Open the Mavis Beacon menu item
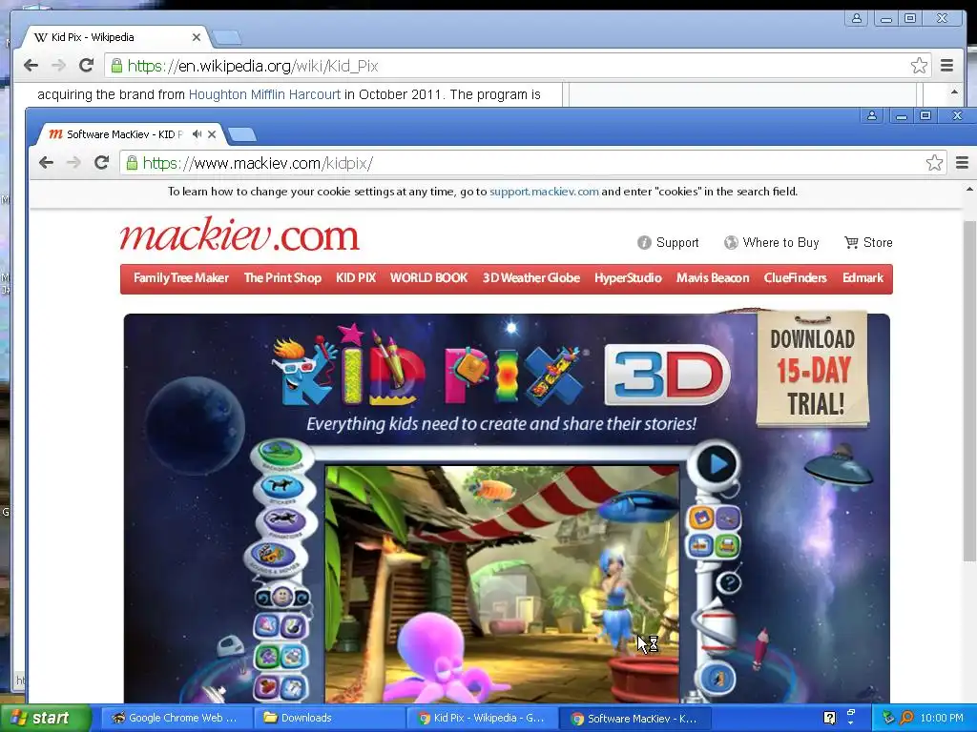This screenshot has height=732, width=977. pos(713,278)
